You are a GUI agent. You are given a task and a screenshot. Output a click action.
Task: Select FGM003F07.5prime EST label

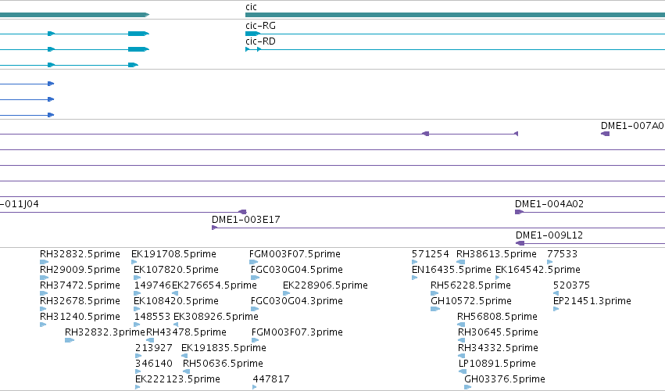pyautogui.click(x=295, y=254)
